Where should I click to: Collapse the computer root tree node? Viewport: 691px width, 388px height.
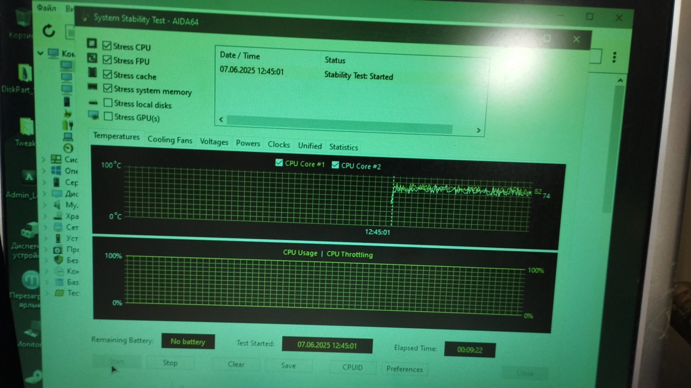pyautogui.click(x=40, y=53)
